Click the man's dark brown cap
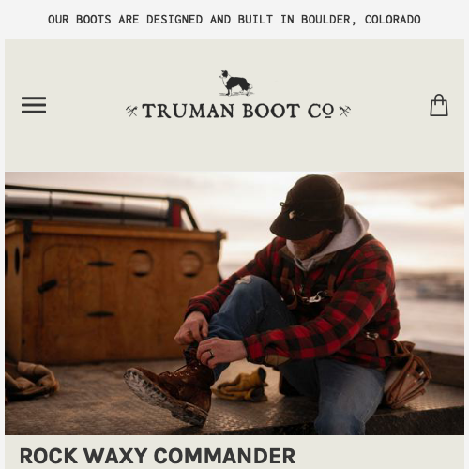This screenshot has width=469, height=469. [308, 206]
